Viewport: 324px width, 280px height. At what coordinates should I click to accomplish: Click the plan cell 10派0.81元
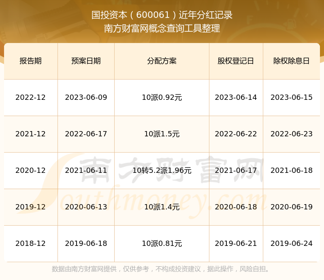coord(162,243)
